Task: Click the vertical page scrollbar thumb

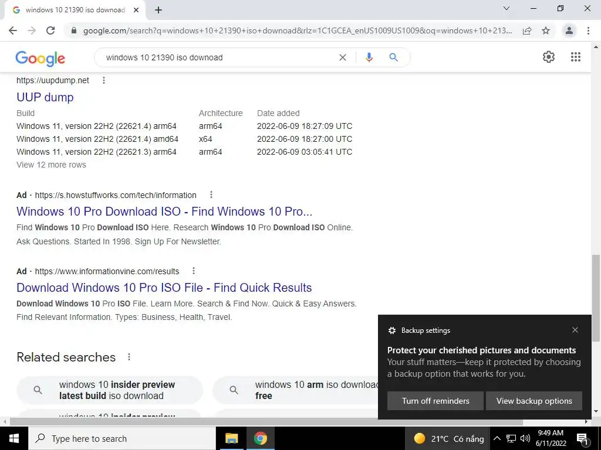Action: [x=596, y=298]
